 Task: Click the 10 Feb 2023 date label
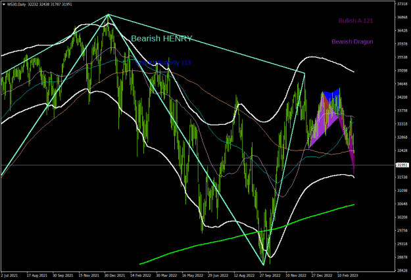348,275
